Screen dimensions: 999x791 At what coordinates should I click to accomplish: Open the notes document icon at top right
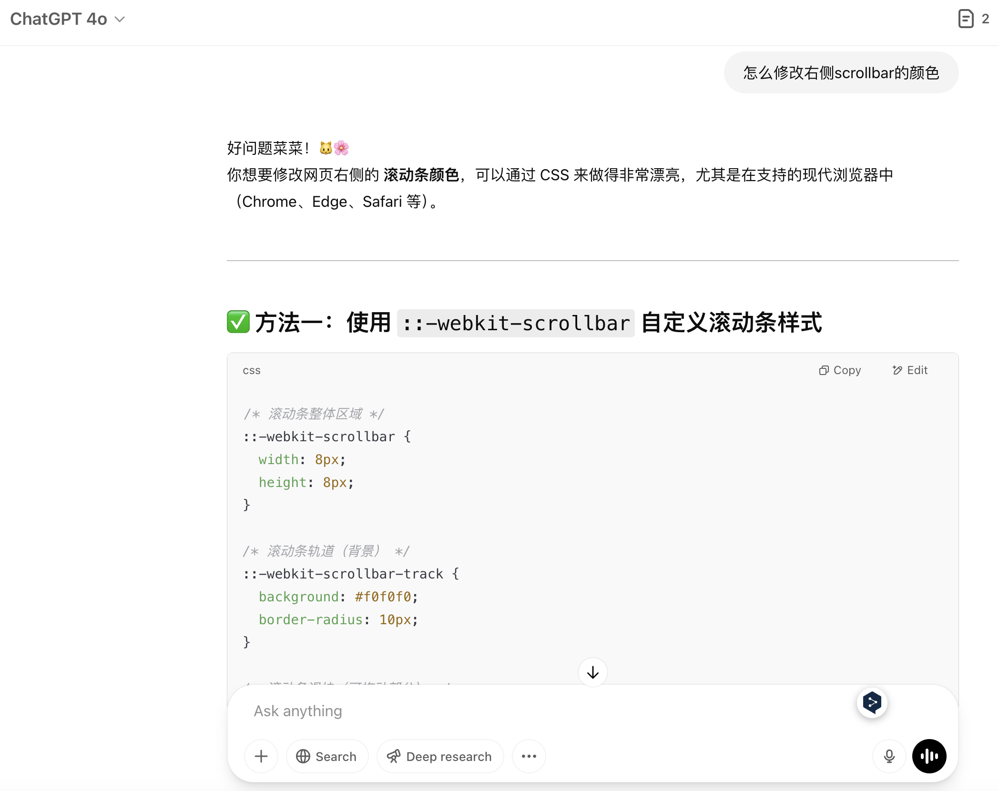pyautogui.click(x=965, y=19)
